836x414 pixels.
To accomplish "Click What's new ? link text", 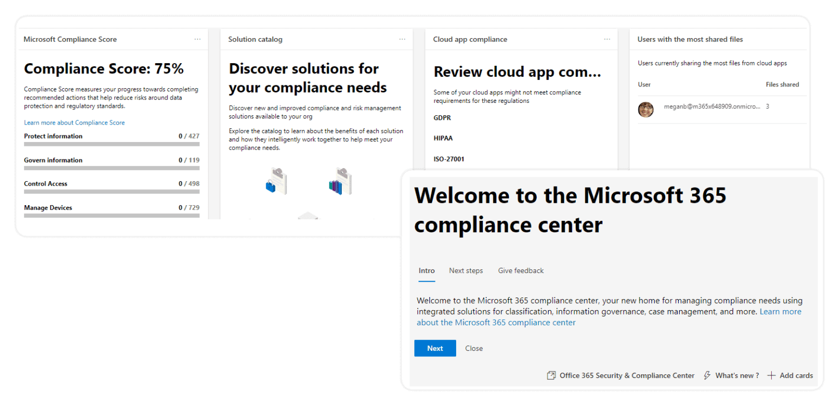I will [737, 375].
